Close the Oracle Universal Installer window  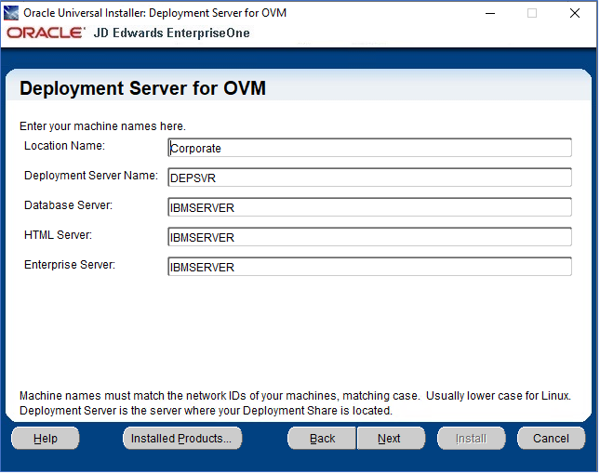click(x=576, y=13)
